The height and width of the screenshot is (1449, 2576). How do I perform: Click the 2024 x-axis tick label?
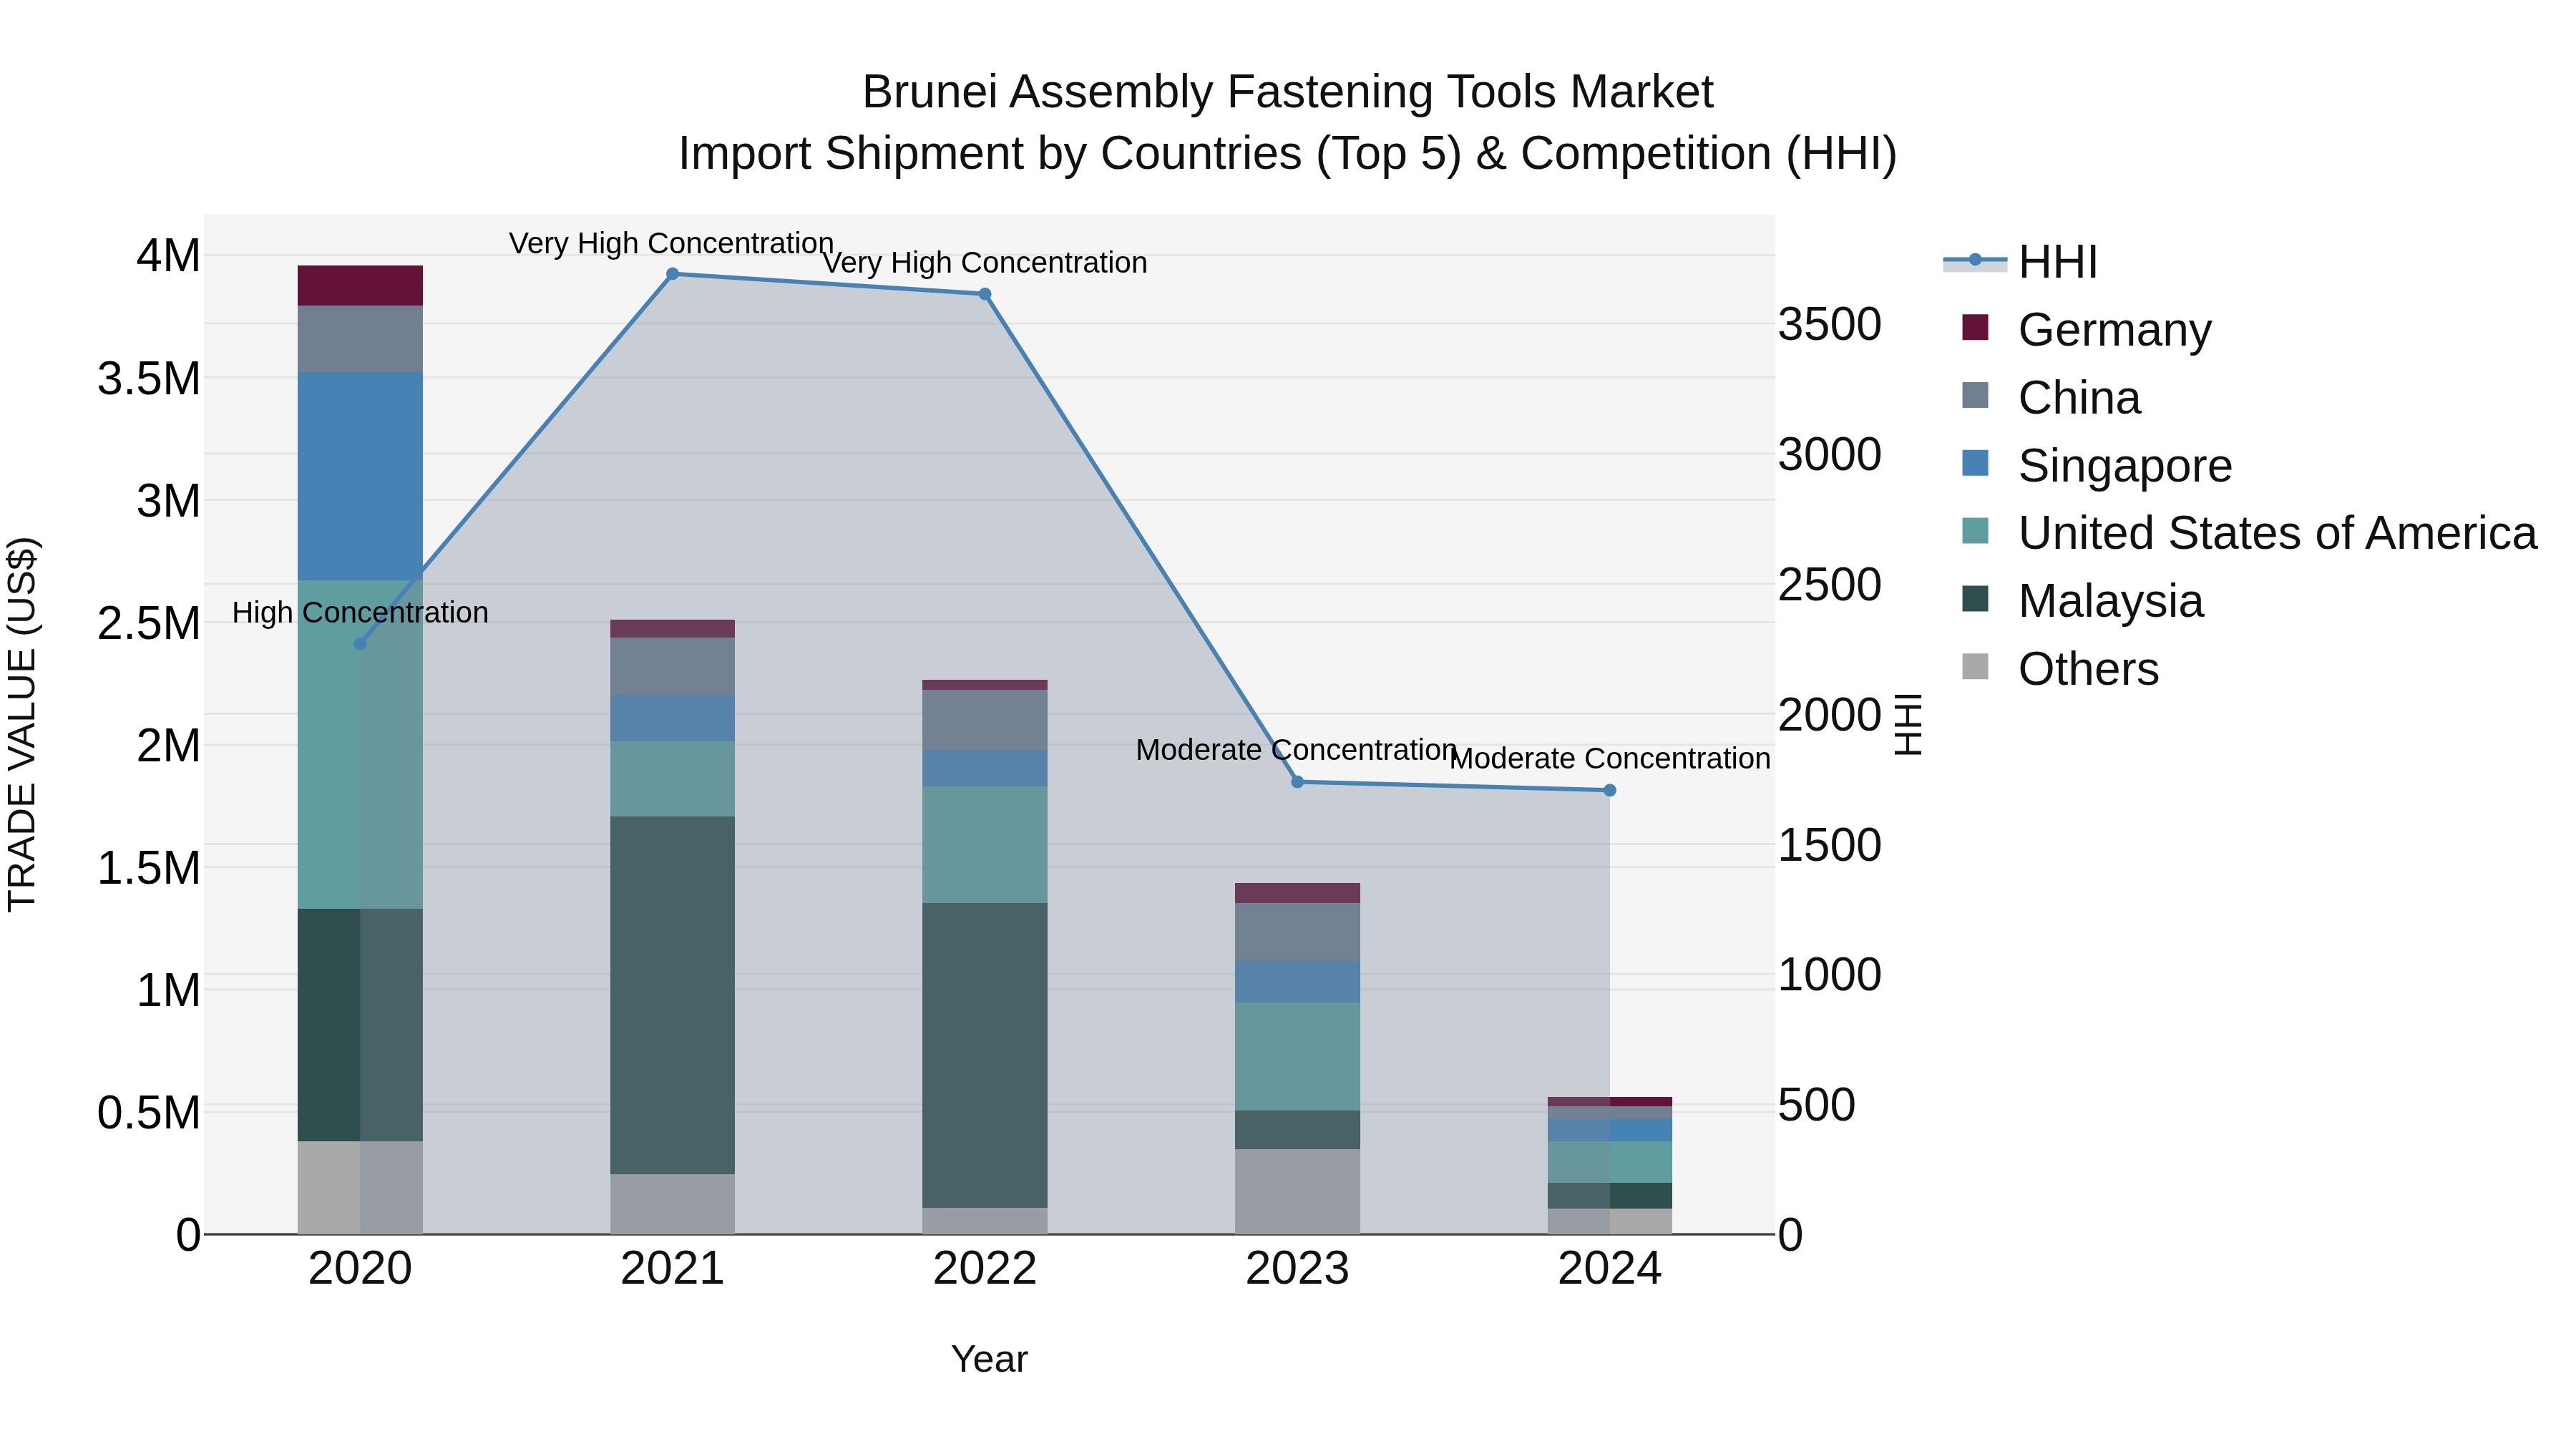click(x=1610, y=1269)
